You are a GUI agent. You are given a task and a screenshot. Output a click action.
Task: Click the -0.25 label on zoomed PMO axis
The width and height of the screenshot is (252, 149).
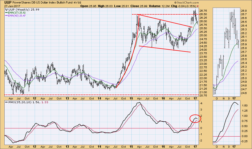coord(244,141)
